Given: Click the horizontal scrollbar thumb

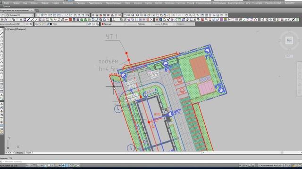Looking at the screenshot, I should (x=282, y=153).
